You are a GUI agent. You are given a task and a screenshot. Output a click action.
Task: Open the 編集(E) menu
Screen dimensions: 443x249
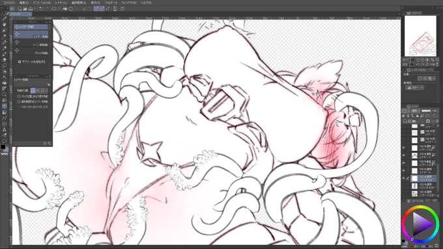tap(24, 3)
